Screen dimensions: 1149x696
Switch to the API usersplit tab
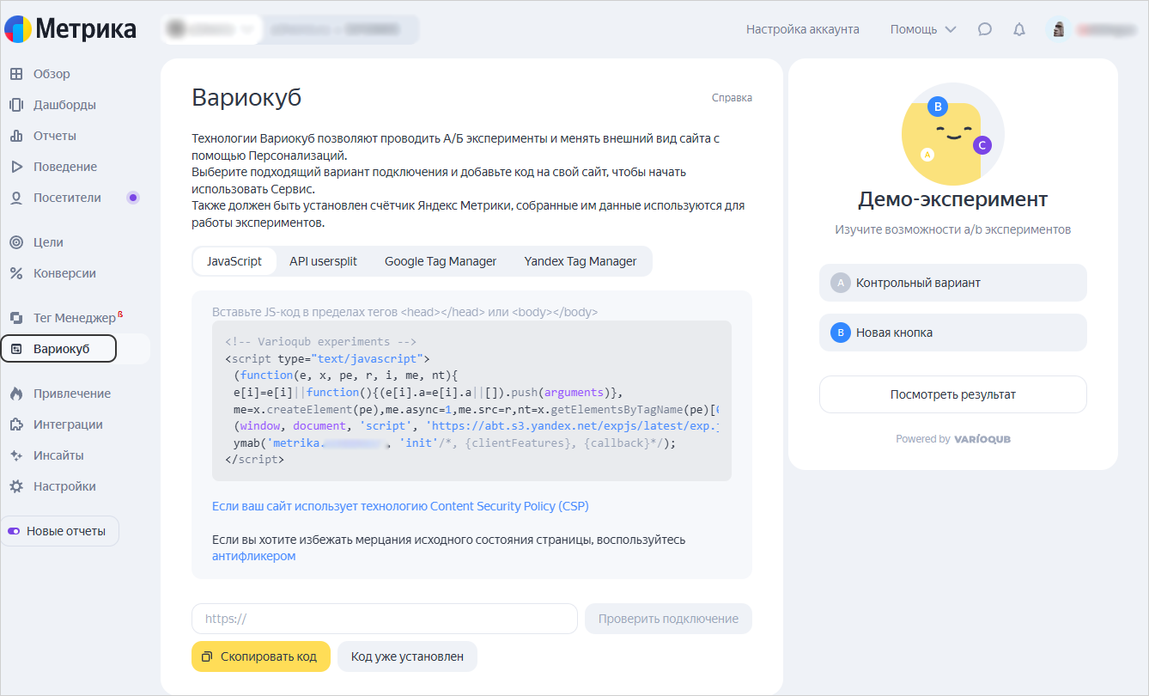click(x=323, y=261)
